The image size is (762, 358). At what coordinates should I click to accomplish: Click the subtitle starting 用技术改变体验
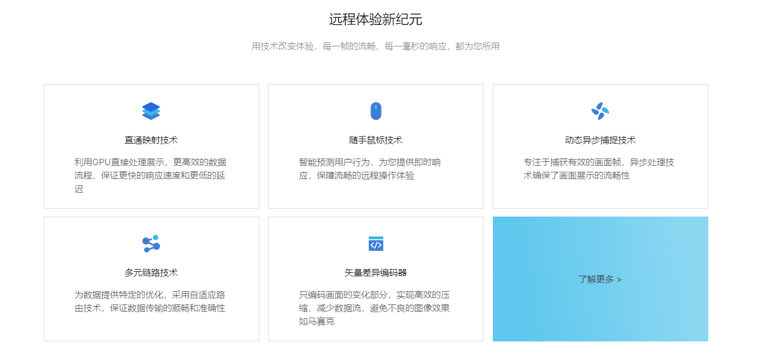pyautogui.click(x=375, y=46)
